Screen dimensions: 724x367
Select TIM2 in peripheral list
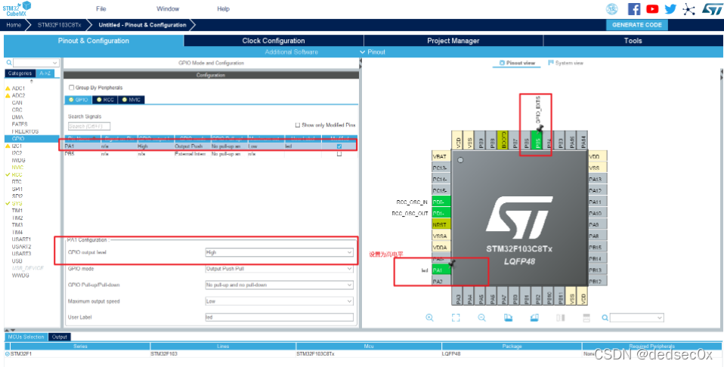coord(17,218)
